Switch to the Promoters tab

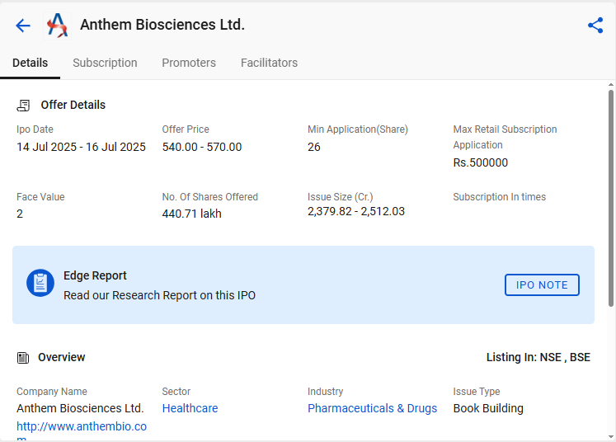coord(189,63)
